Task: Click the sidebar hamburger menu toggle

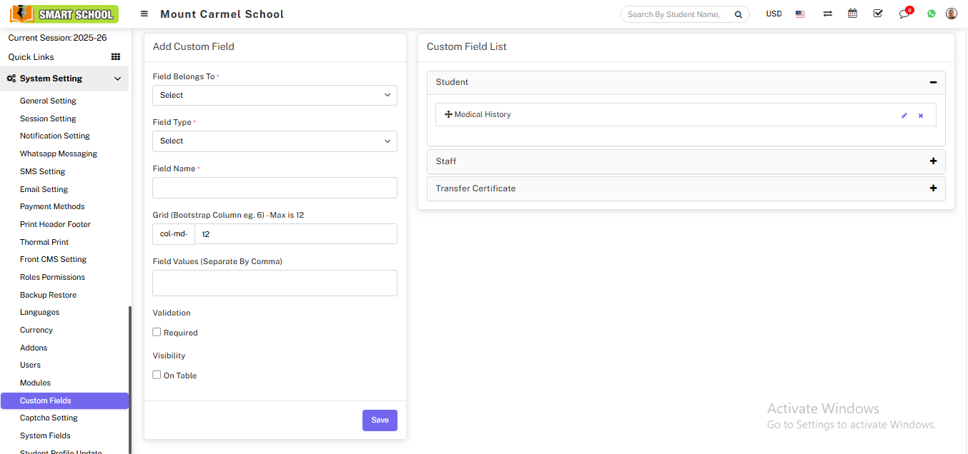Action: click(x=144, y=13)
